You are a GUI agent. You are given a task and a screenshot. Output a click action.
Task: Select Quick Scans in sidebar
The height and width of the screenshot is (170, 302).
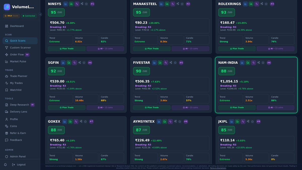pyautogui.click(x=20, y=41)
